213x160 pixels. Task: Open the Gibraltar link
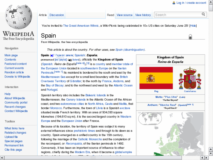point(76,81)
